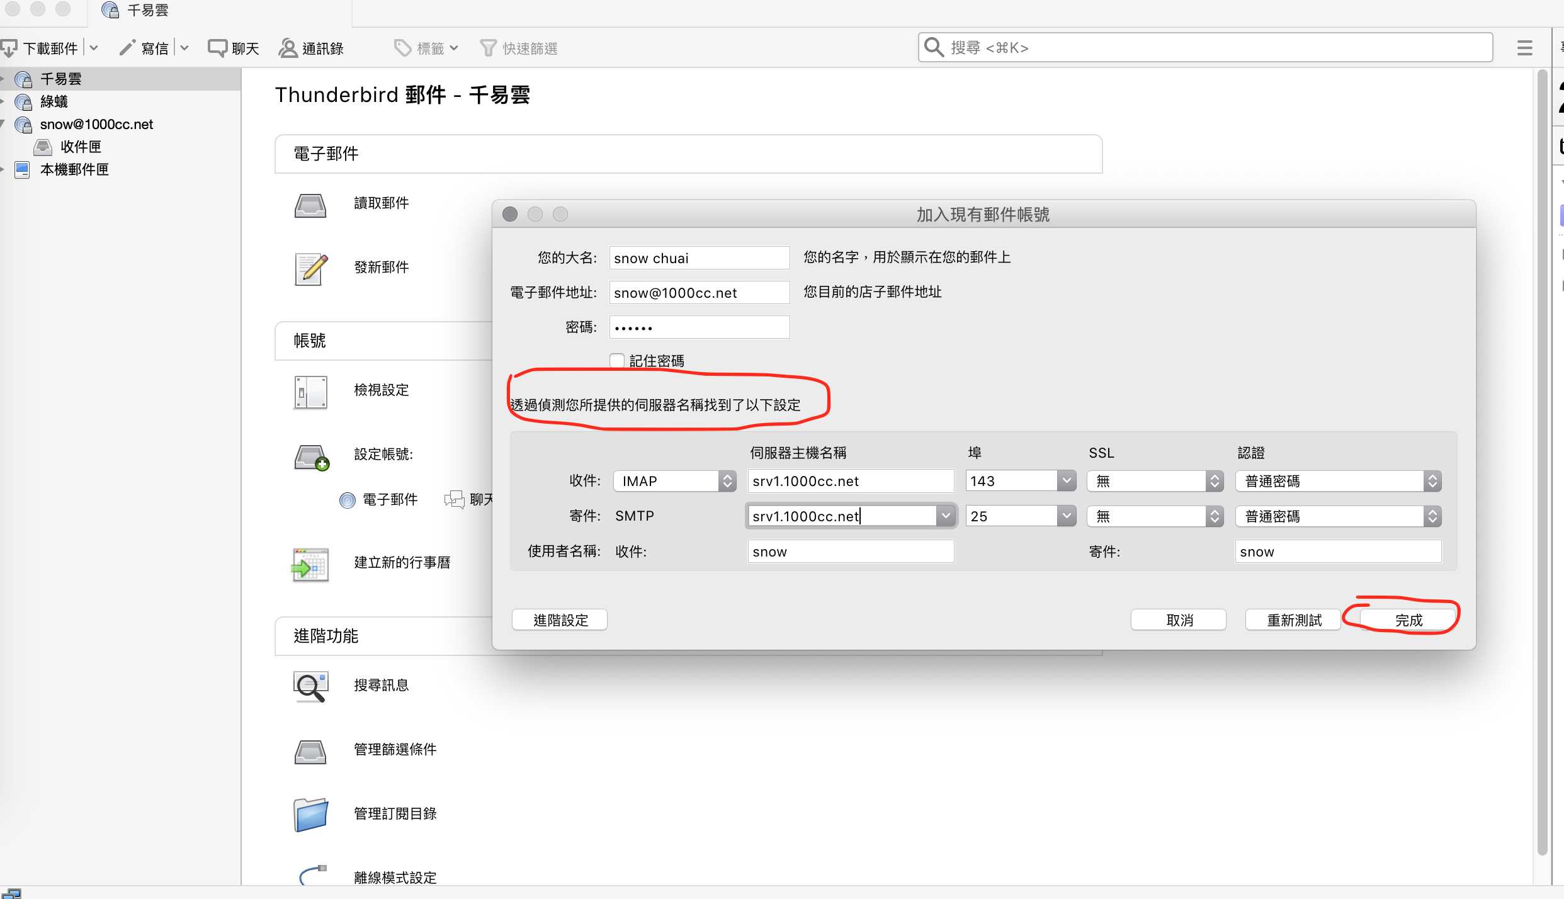Open the incoming SSL 無 dropdown

1155,481
